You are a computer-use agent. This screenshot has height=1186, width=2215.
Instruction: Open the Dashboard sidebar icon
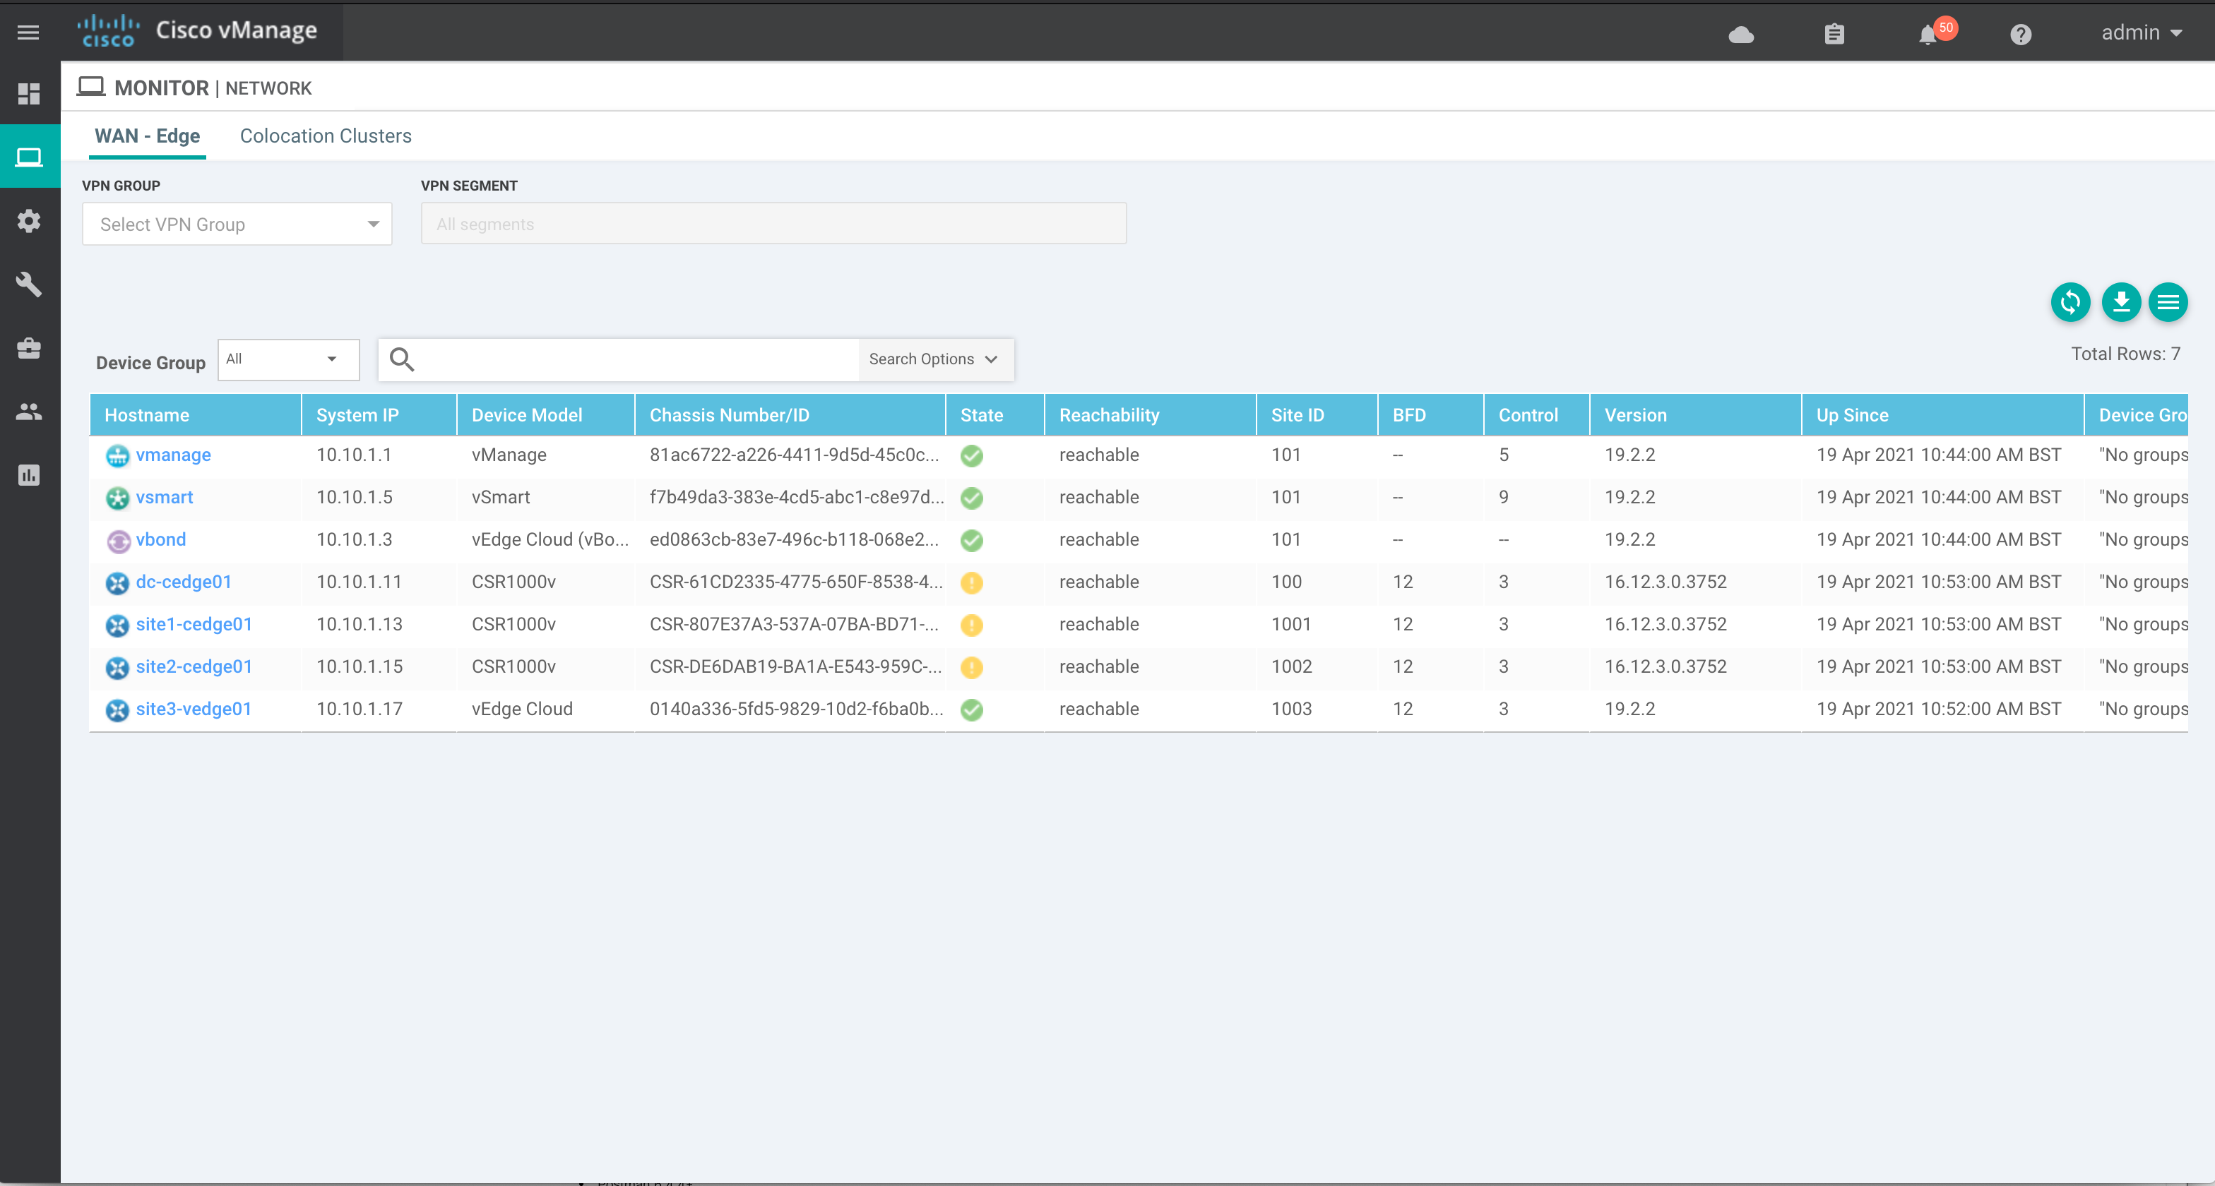(28, 94)
